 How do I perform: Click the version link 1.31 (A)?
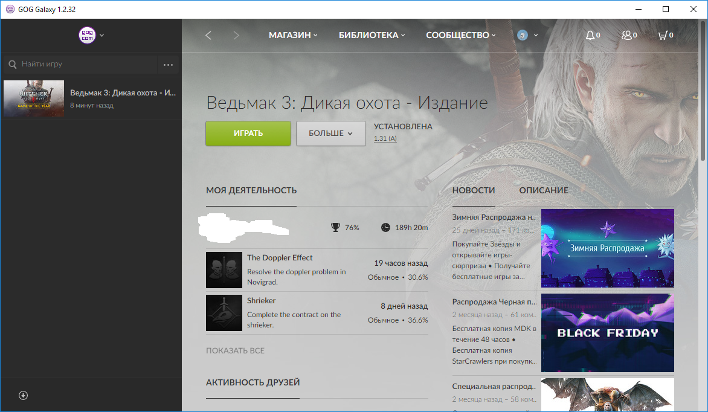385,138
